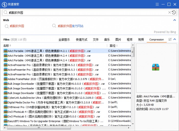Click RAR icon of EasyUEFI row
Image resolution: width=179 pixels, height=131 pixels.
pos(6,121)
